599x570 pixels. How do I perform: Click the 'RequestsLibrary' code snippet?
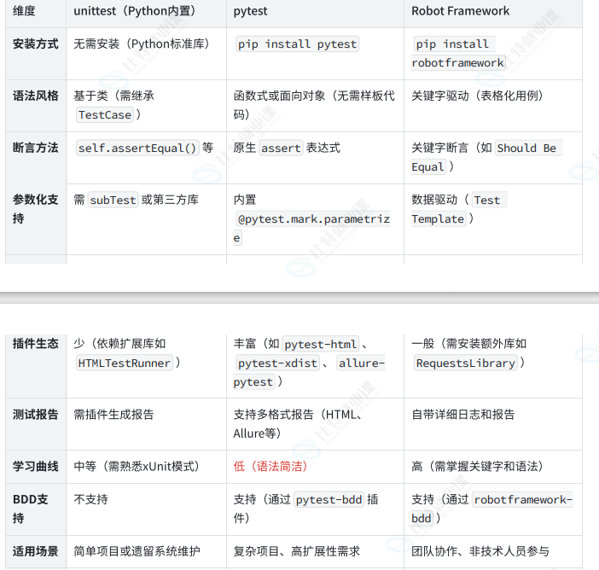[x=466, y=363]
